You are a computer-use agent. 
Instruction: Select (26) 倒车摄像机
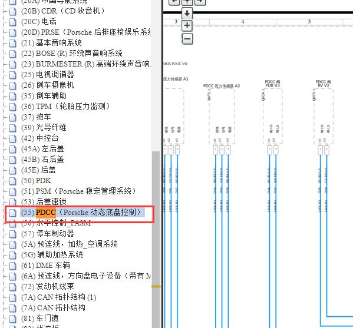48,85
